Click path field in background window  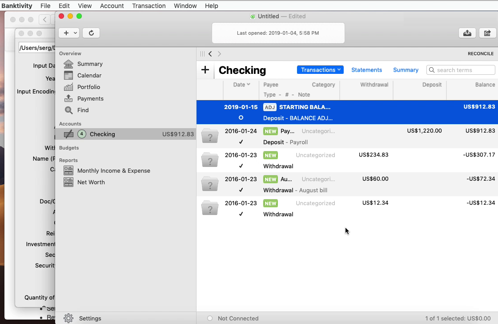pos(37,48)
